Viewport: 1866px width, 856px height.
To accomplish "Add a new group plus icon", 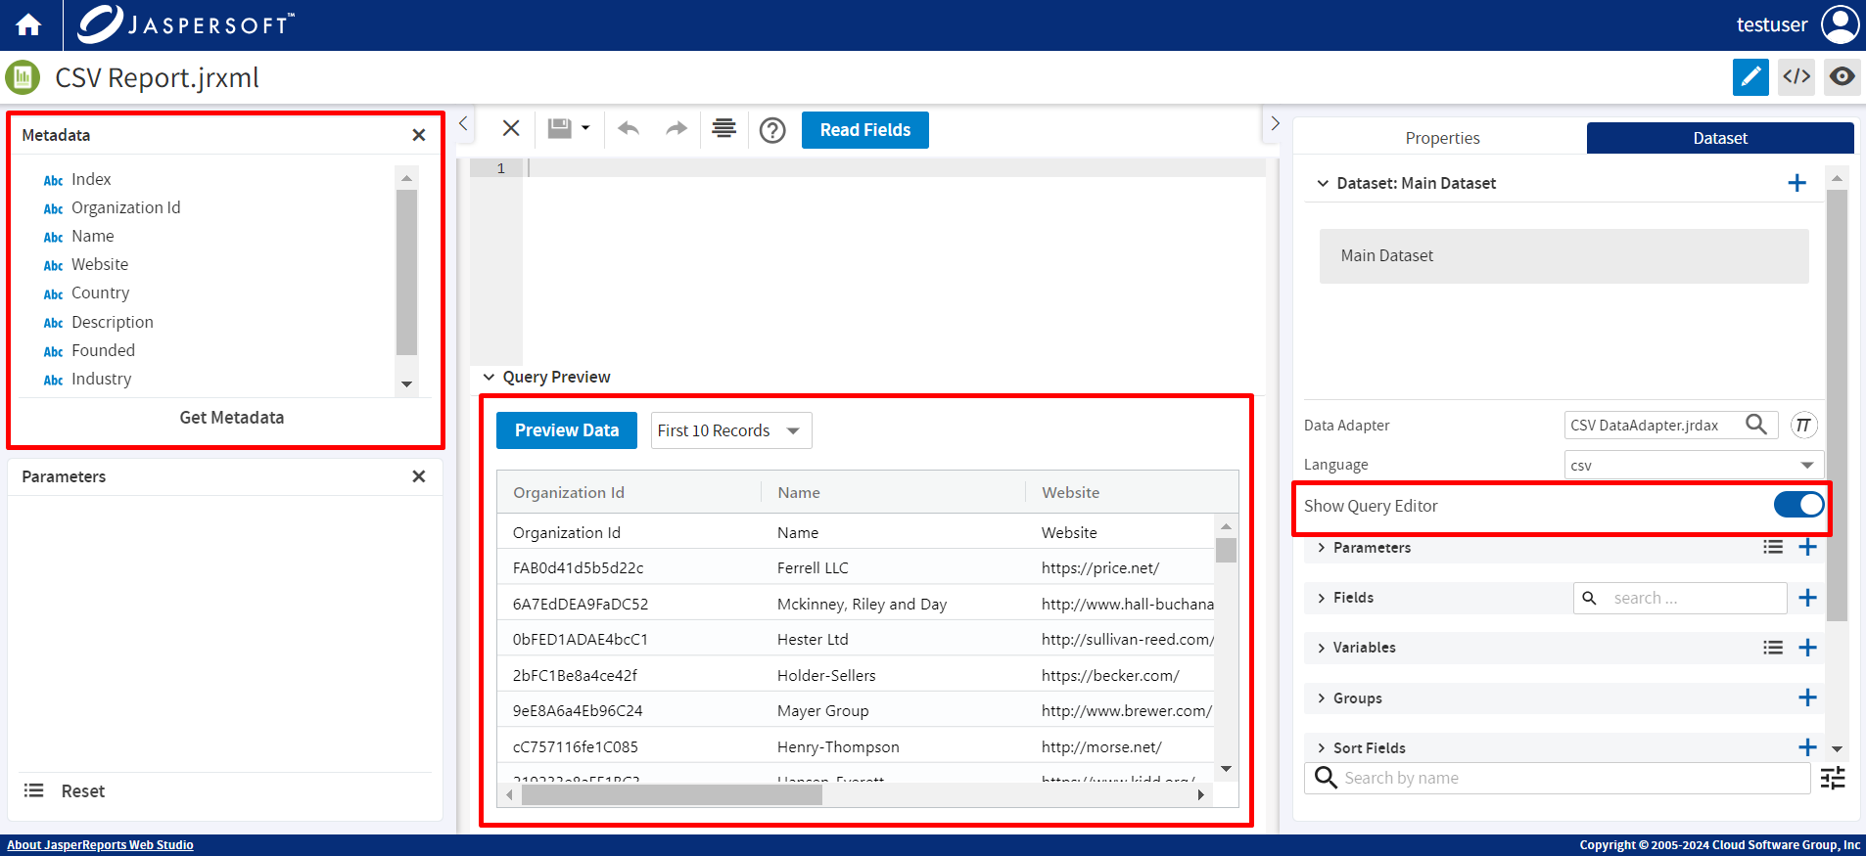I will tap(1807, 698).
